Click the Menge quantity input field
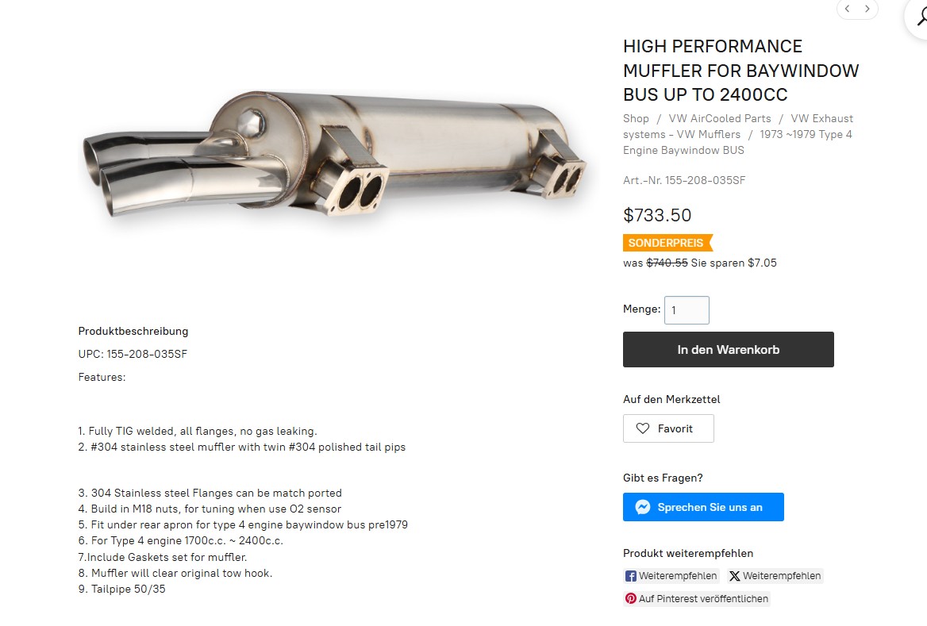The width and height of the screenshot is (927, 626). (687, 310)
